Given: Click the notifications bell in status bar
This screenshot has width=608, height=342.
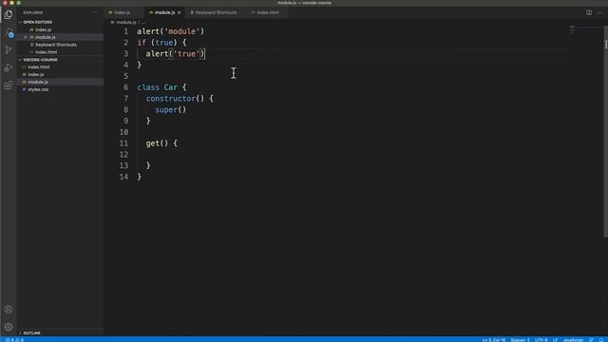Looking at the screenshot, I should pyautogui.click(x=601, y=340).
